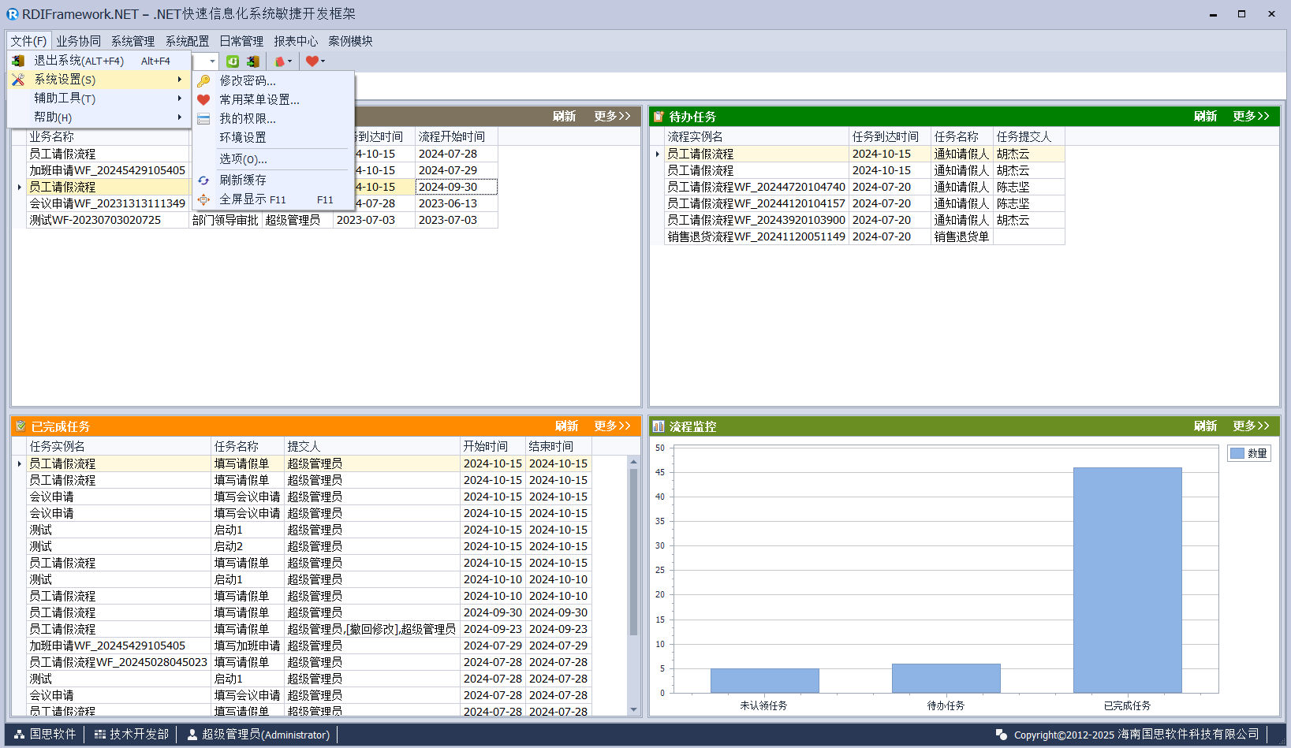The height and width of the screenshot is (748, 1291).
Task: Open the colored tags skin dropdown in toolbar
Action: (283, 61)
